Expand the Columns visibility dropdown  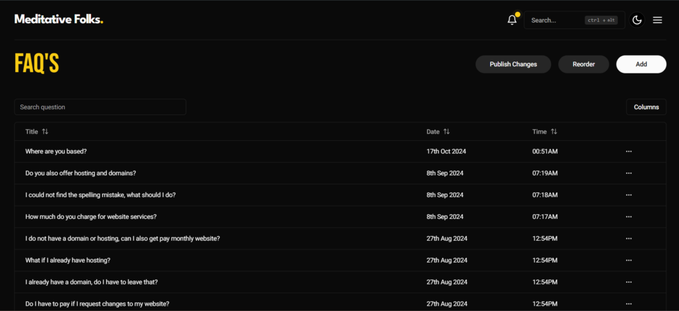tap(646, 107)
